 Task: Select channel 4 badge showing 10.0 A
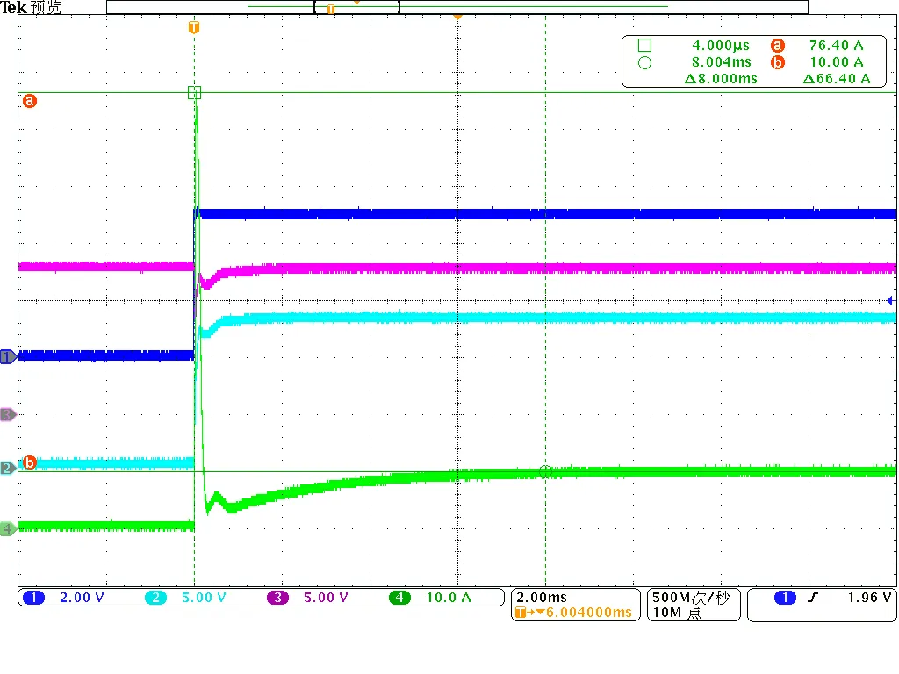pos(430,597)
